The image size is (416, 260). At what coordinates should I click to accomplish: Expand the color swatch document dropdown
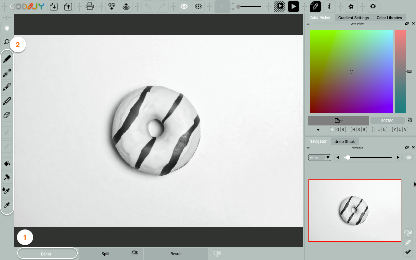pyautogui.click(x=338, y=121)
